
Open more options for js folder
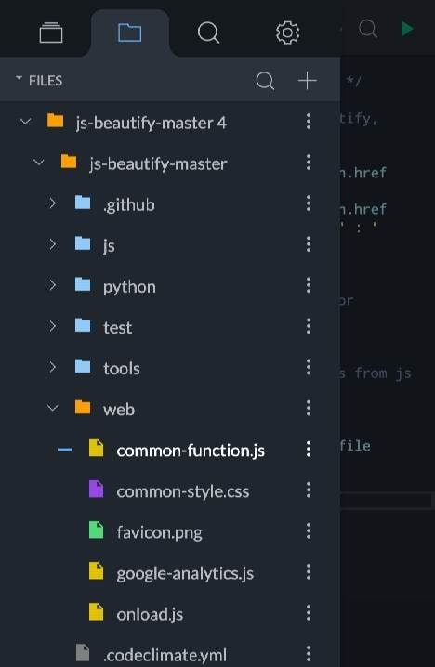[309, 244]
